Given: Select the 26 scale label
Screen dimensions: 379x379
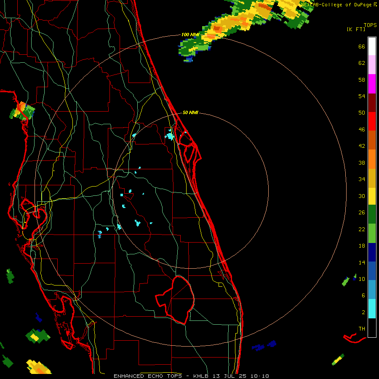Looking at the screenshot, I should (x=362, y=213).
